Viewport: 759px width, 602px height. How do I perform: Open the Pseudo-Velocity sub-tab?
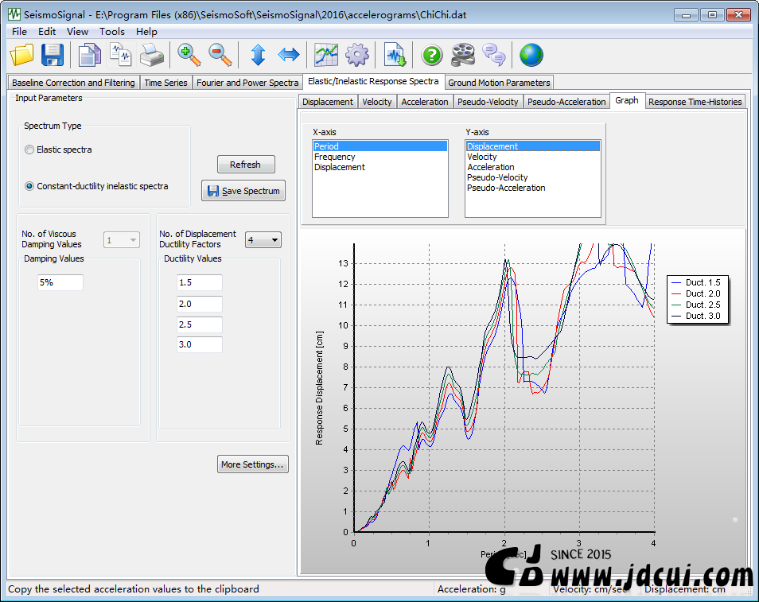[x=488, y=102]
